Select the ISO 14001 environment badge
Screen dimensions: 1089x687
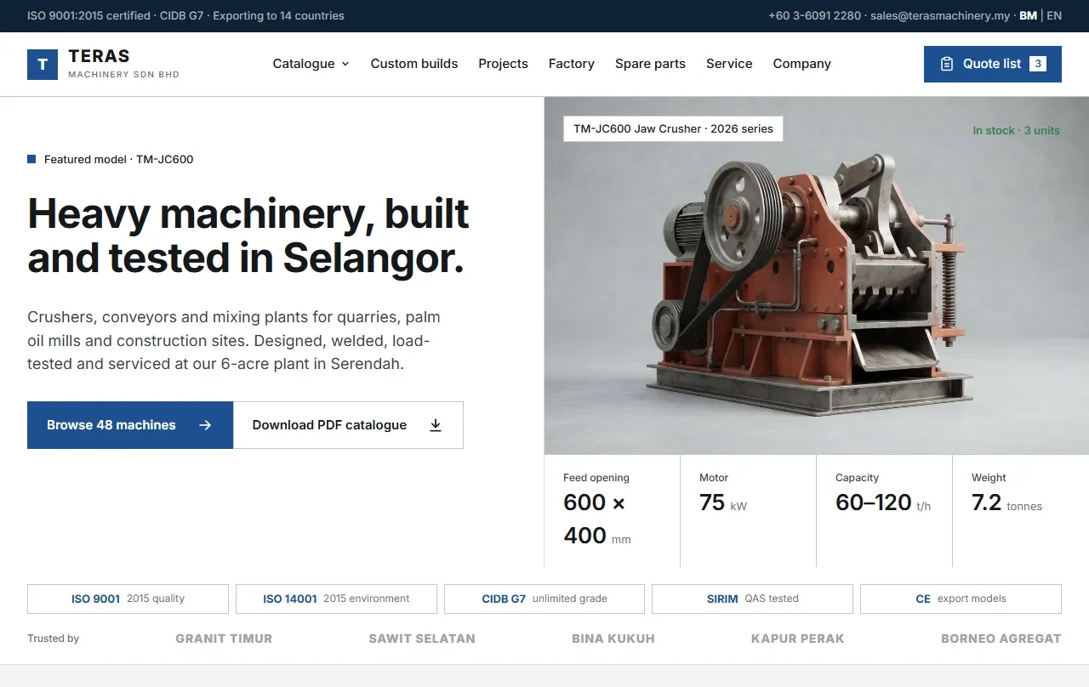tap(336, 599)
